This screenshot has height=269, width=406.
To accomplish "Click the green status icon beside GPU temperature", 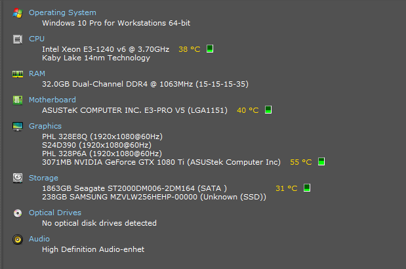I will click(x=321, y=161).
